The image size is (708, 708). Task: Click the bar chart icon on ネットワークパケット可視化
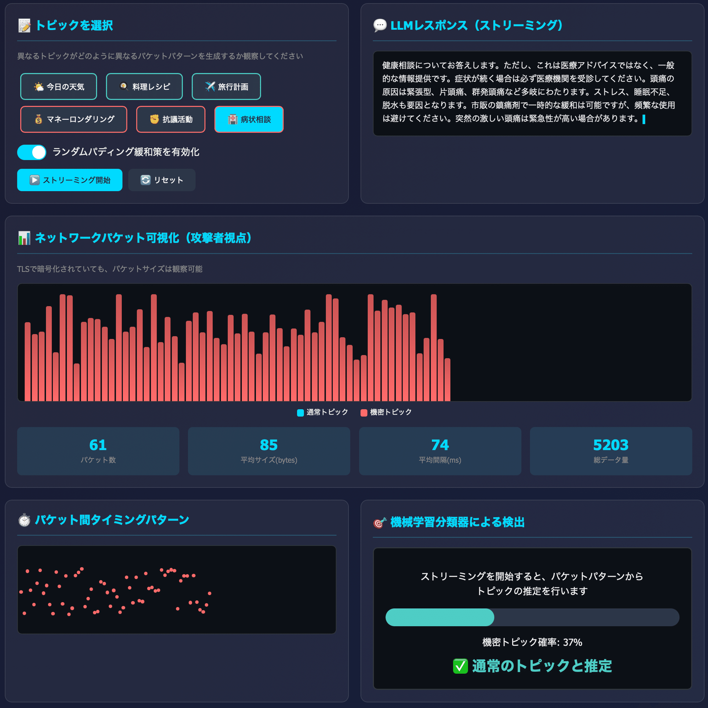point(24,238)
